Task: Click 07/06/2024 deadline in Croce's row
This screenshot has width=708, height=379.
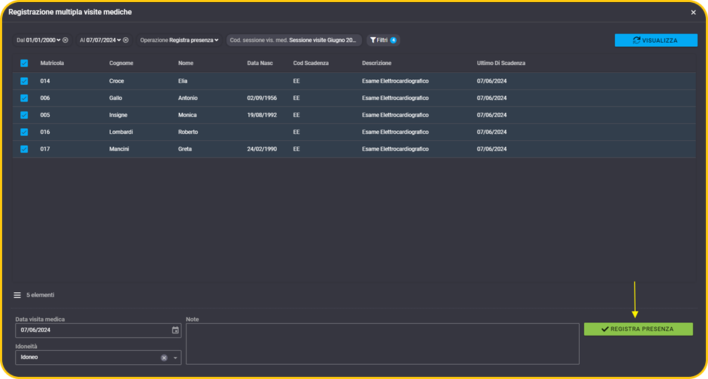Action: point(491,81)
